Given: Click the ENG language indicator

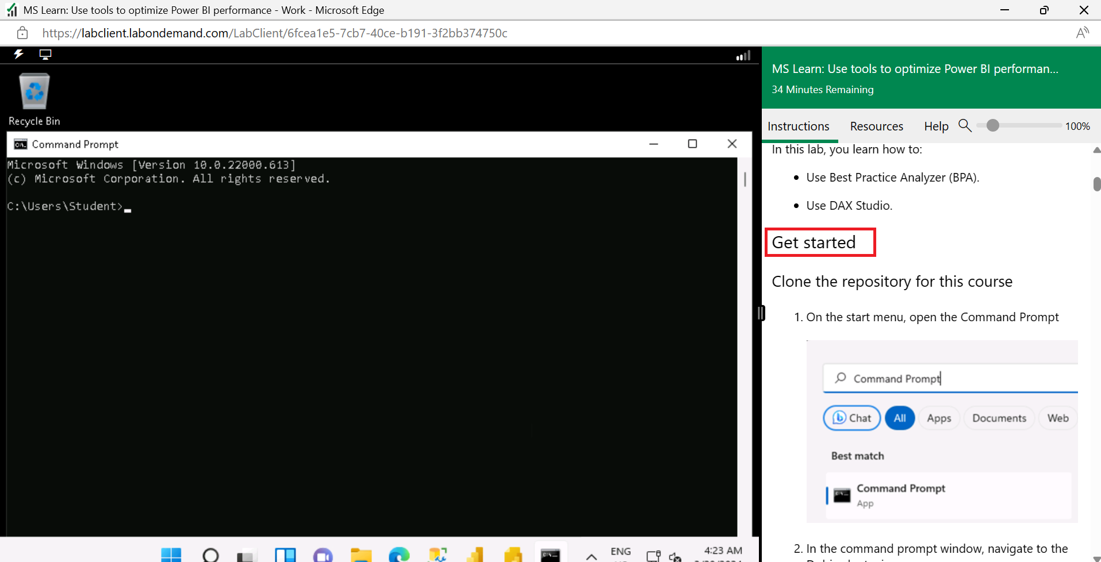Looking at the screenshot, I should tap(620, 552).
